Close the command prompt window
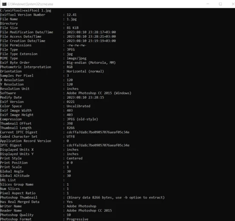 coord(233,4)
